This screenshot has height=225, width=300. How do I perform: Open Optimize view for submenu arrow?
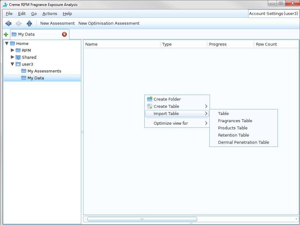point(206,123)
